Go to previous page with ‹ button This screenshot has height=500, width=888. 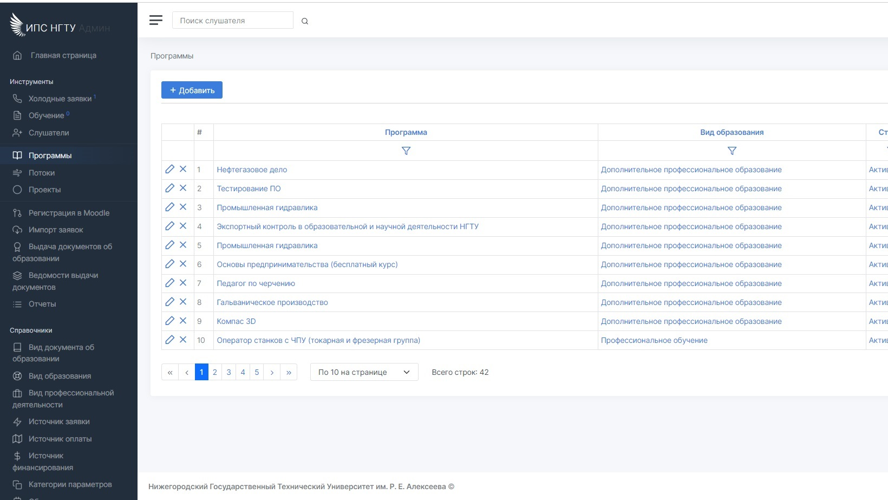click(187, 372)
